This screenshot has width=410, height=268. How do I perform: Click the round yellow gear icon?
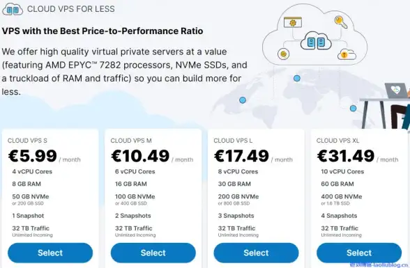point(283,54)
